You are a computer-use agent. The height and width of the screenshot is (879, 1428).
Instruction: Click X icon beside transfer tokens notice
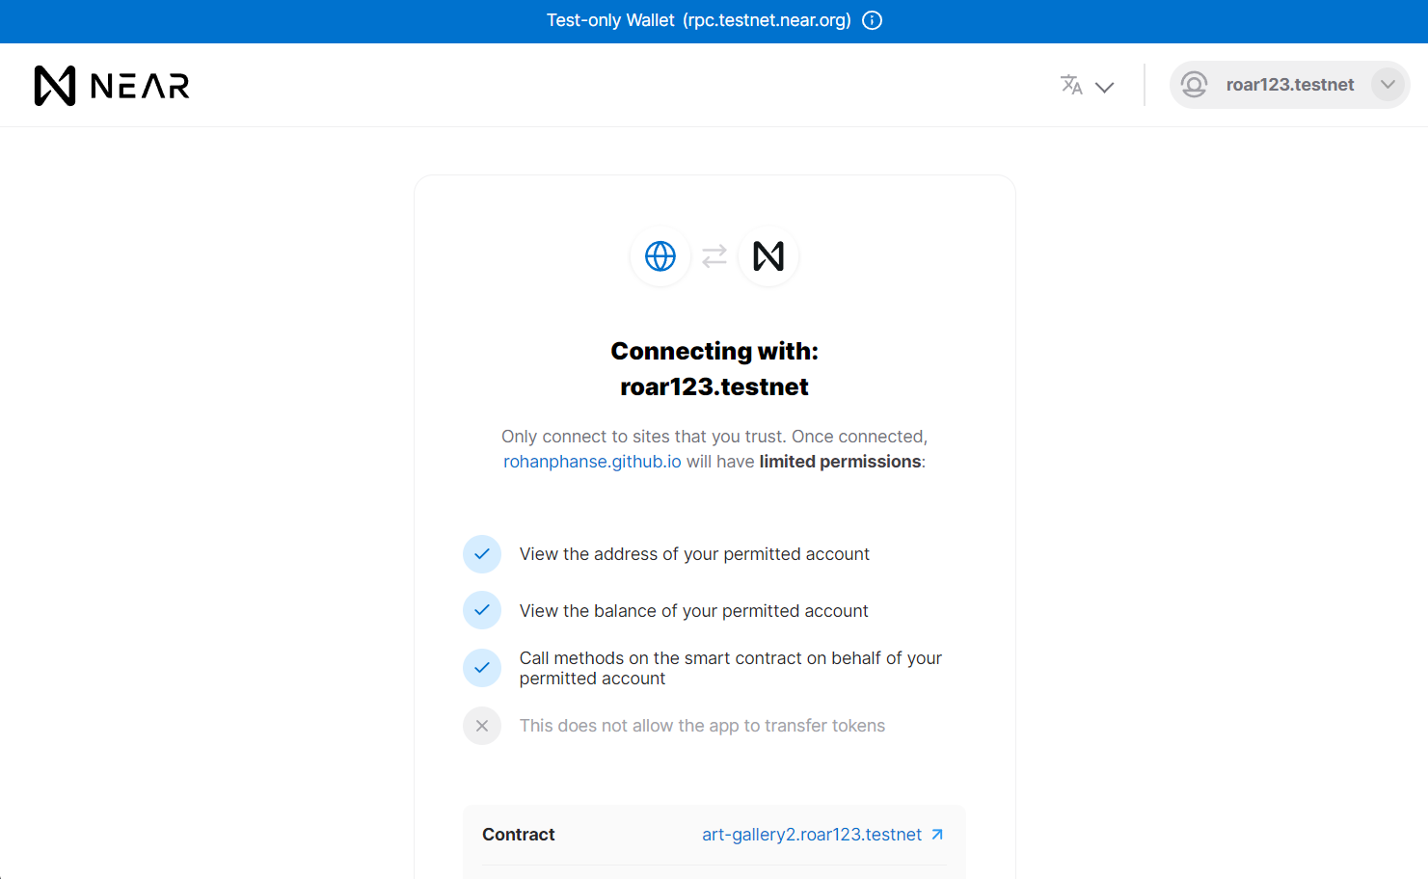[482, 726]
